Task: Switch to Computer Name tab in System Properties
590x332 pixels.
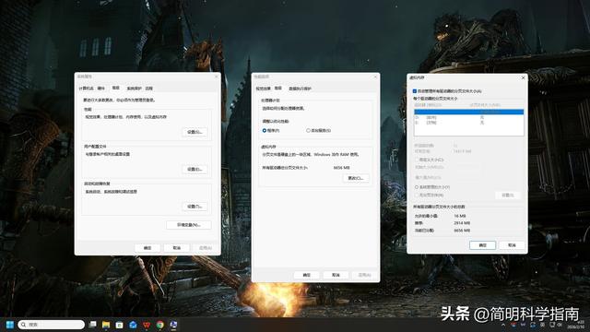Action: tap(86, 89)
